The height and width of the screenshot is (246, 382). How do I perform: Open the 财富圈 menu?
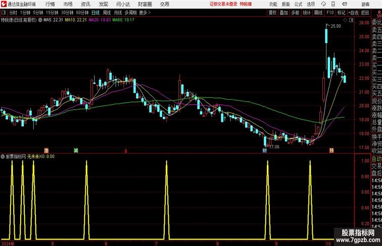pos(145,4)
